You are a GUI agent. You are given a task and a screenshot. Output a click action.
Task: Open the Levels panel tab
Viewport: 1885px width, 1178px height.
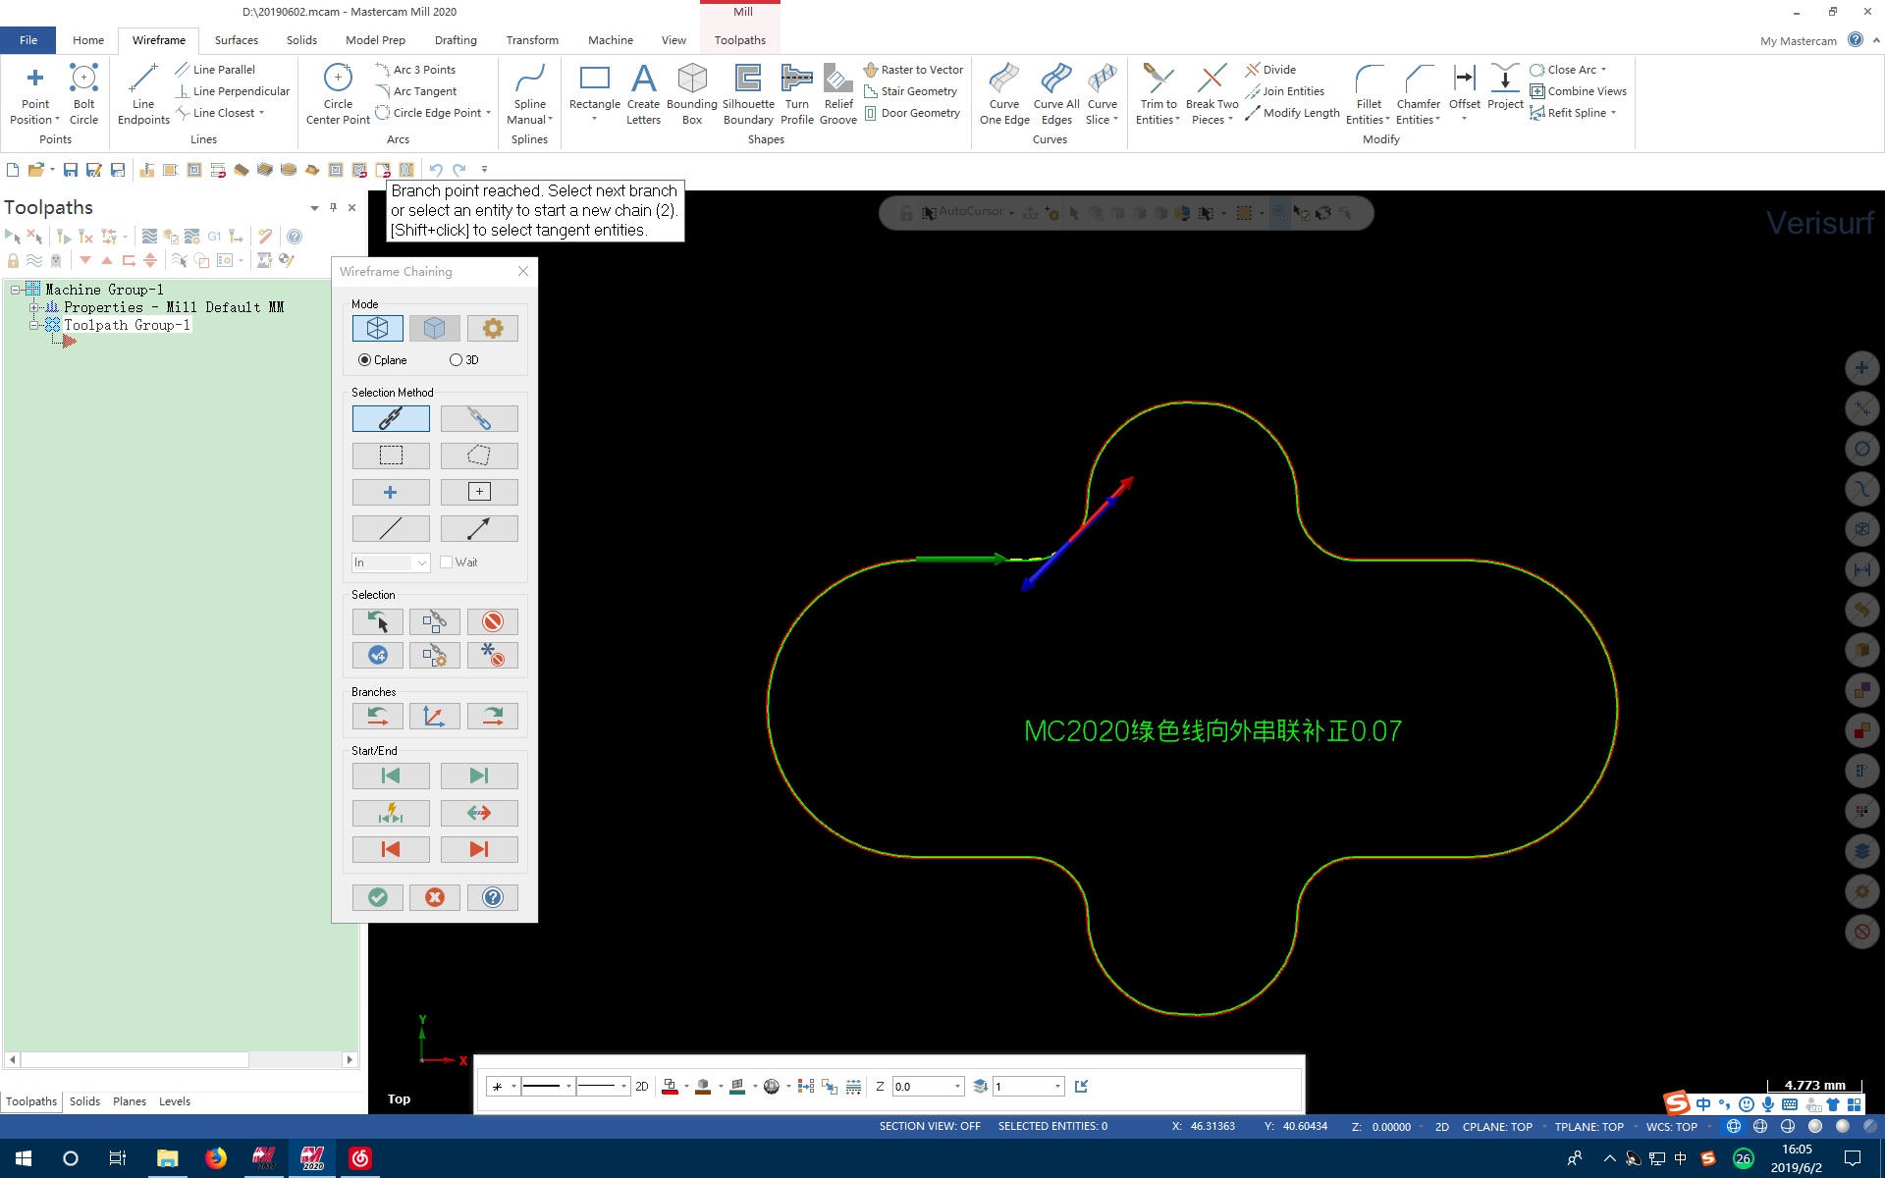coord(175,1101)
